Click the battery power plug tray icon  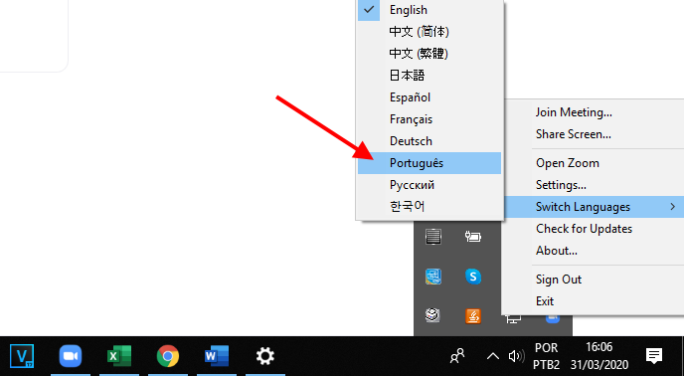[473, 237]
